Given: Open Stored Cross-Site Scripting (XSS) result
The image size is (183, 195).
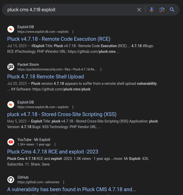Looking at the screenshot, I should (x=62, y=114).
